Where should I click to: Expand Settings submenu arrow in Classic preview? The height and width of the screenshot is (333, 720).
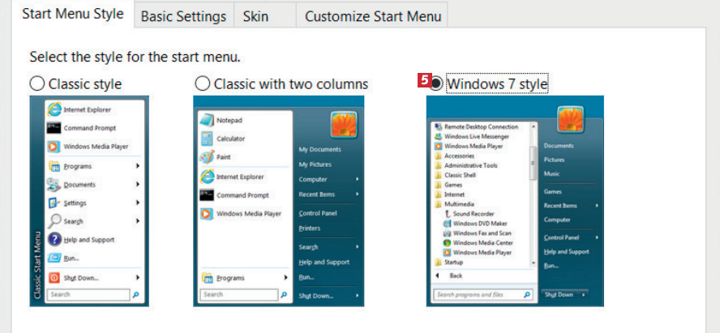138,203
